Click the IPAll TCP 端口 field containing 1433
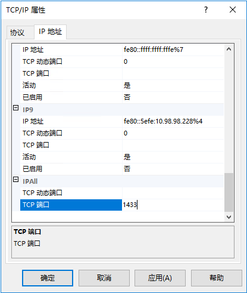The width and height of the screenshot is (247, 293). tap(173, 205)
